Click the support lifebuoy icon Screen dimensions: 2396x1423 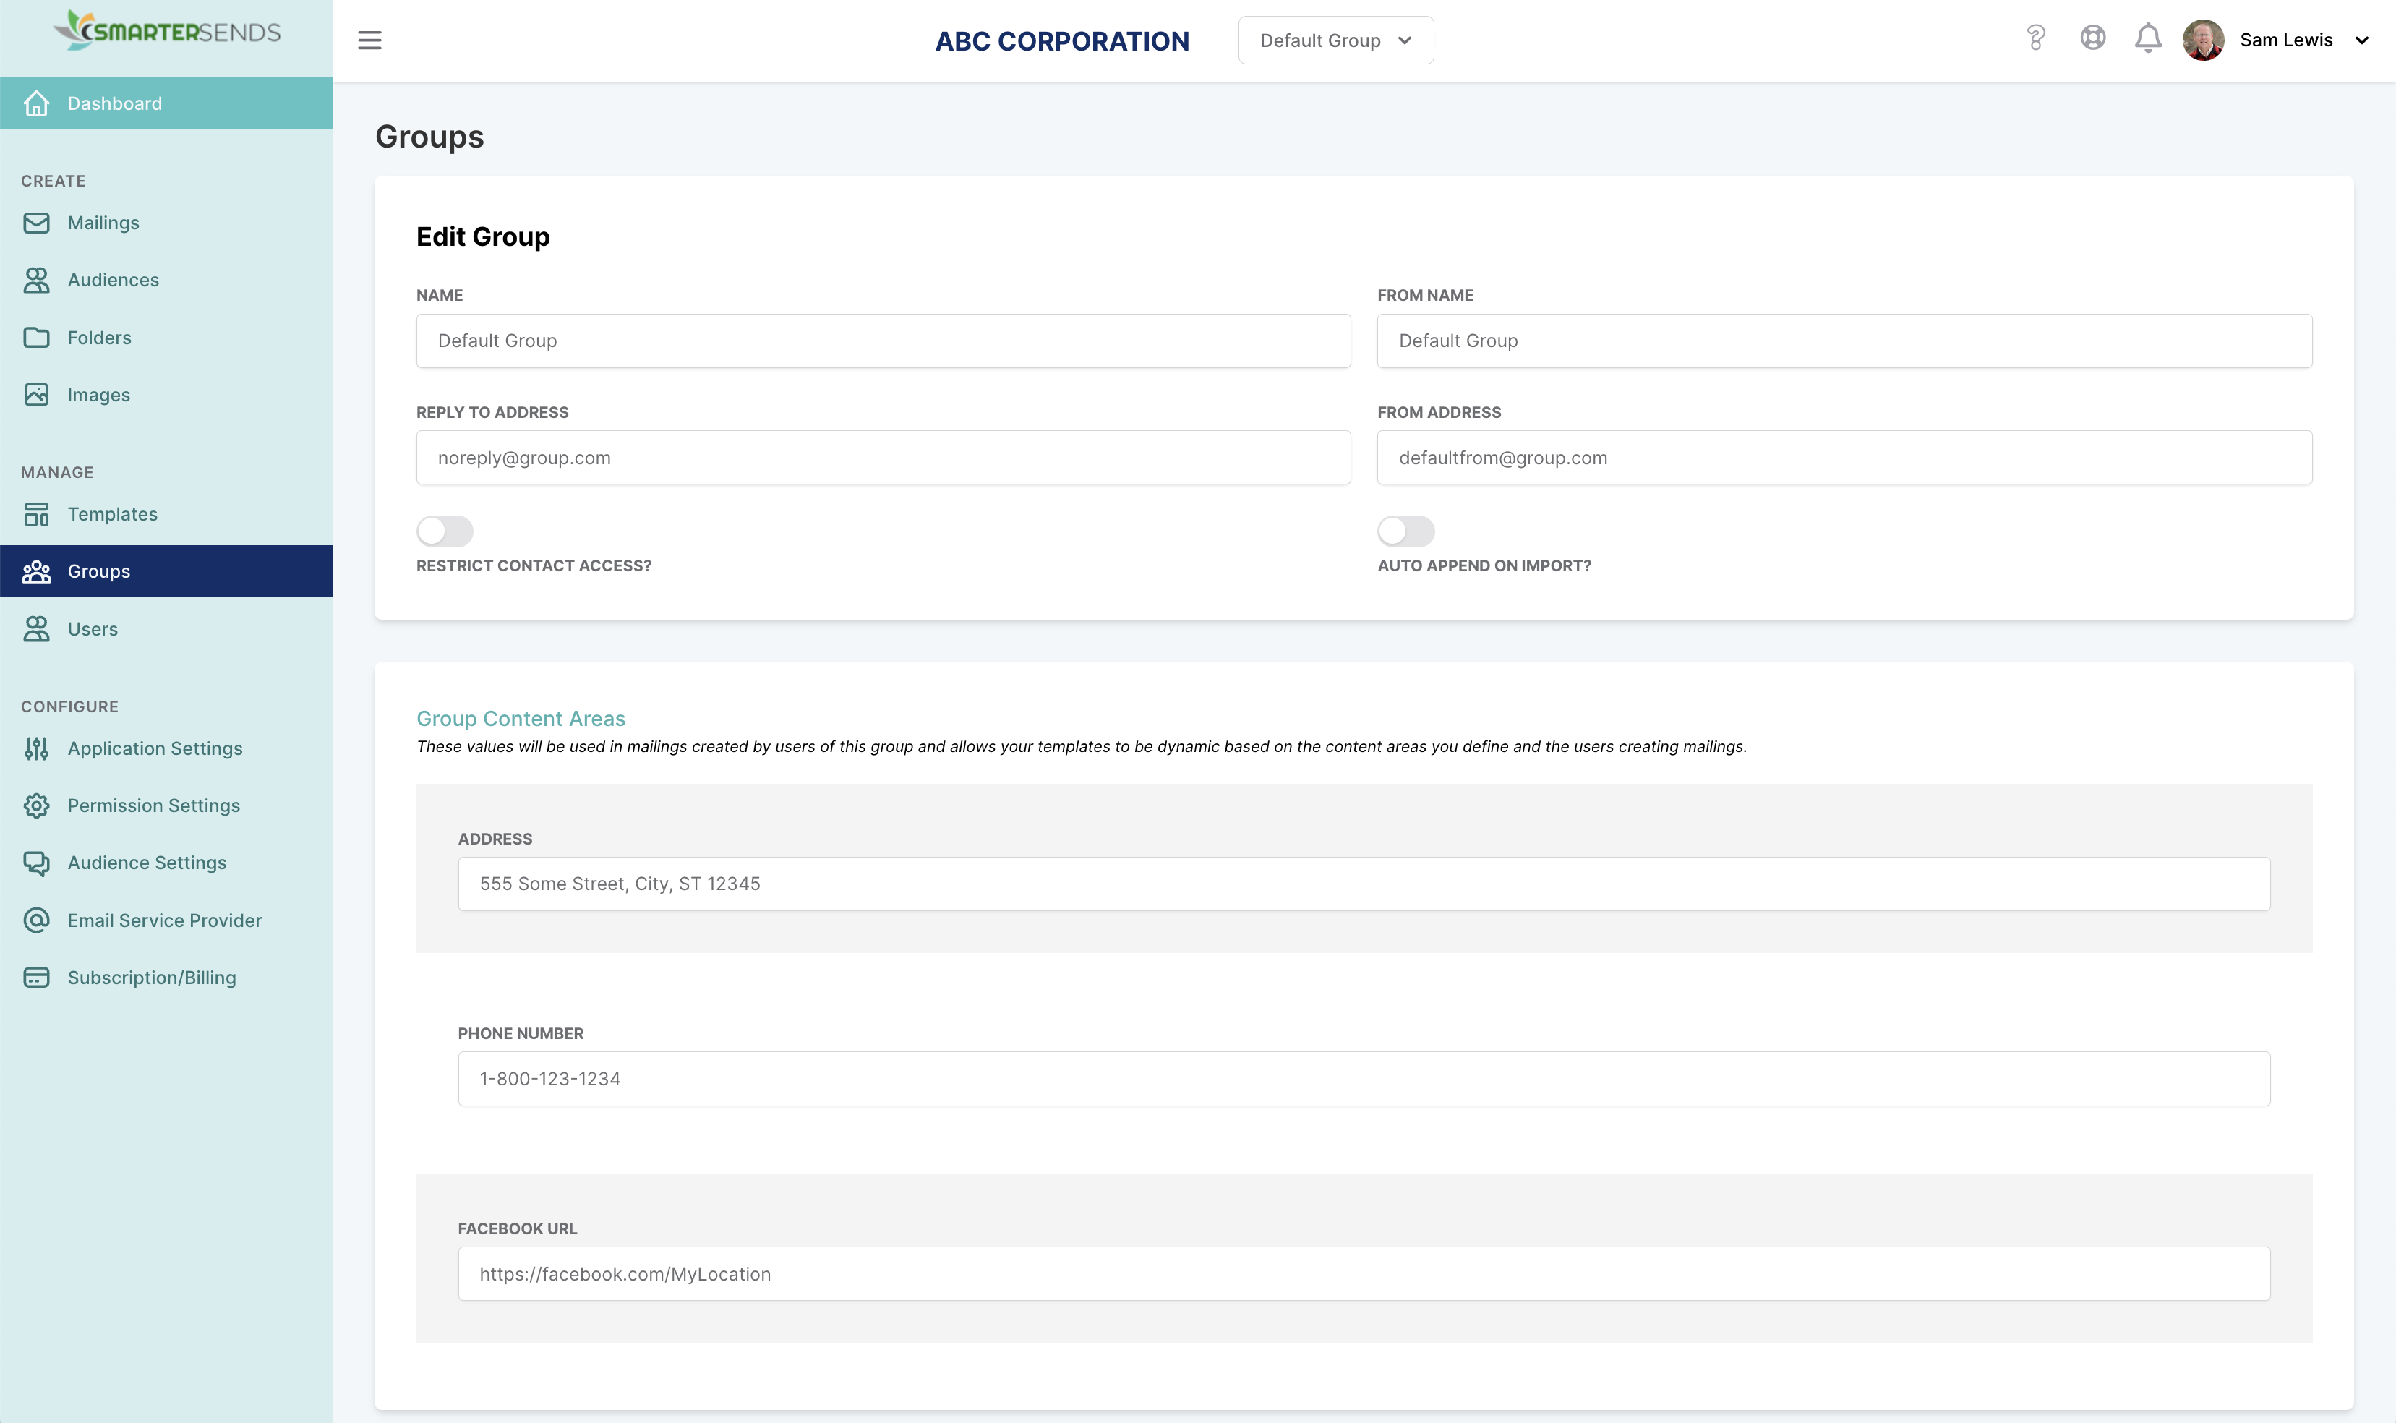pos(2092,38)
